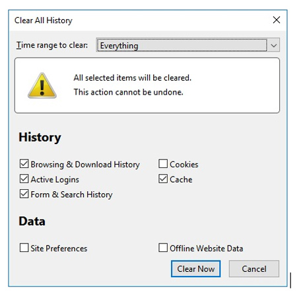Viewport: 297px width, 293px height.
Task: Click the yellow warning triangle icon
Action: [42, 85]
